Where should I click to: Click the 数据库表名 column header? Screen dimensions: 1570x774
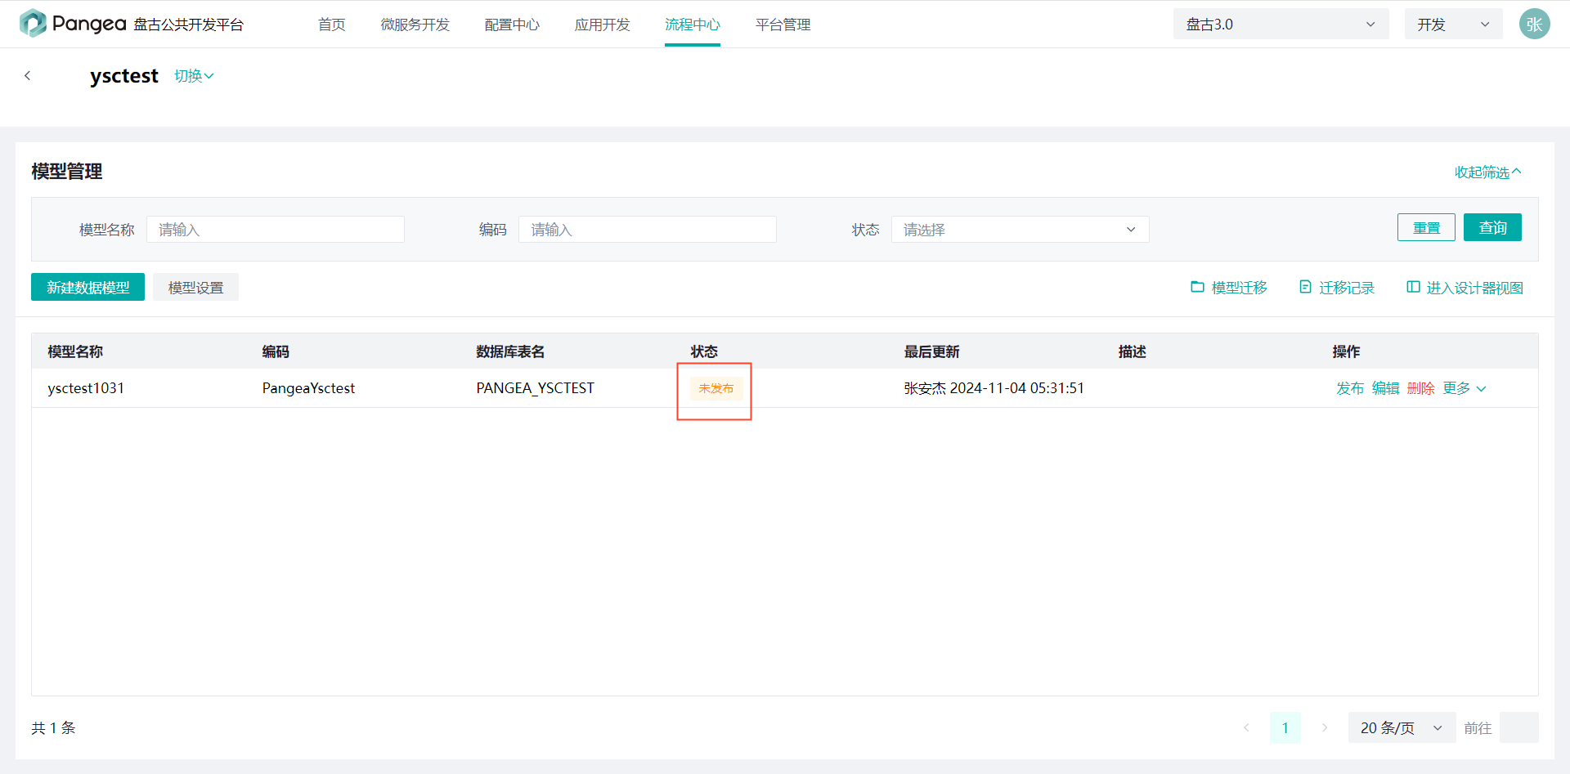510,351
